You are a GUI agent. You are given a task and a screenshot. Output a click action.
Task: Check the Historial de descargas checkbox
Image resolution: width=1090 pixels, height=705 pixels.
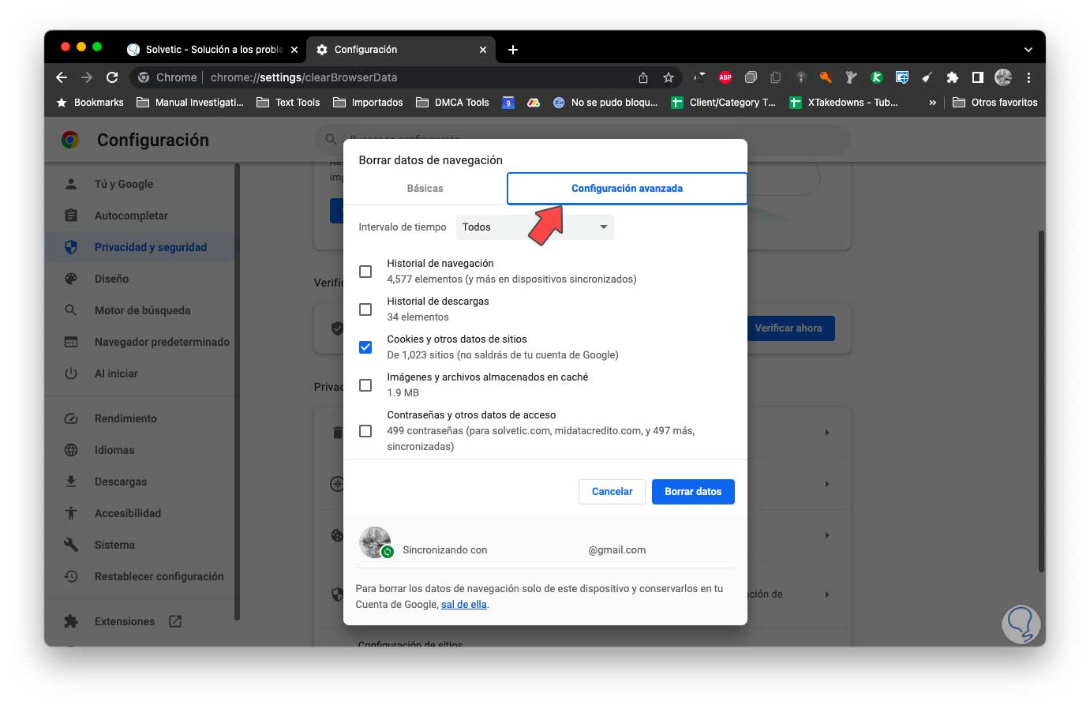[x=365, y=309]
